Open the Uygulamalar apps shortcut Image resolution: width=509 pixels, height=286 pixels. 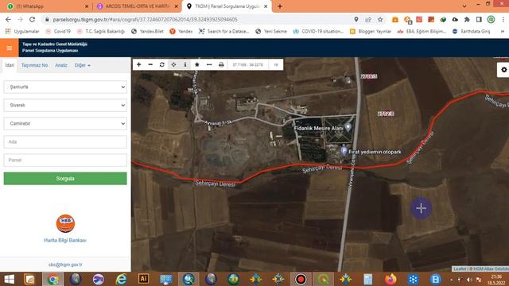pyautogui.click(x=22, y=31)
